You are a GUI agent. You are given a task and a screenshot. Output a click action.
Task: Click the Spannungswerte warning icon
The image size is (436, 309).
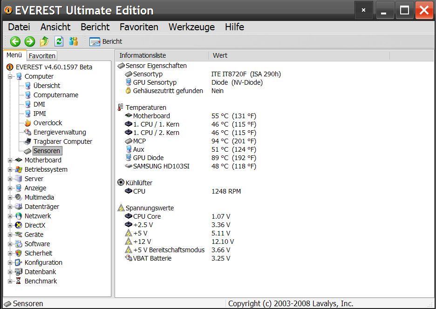[121, 208]
